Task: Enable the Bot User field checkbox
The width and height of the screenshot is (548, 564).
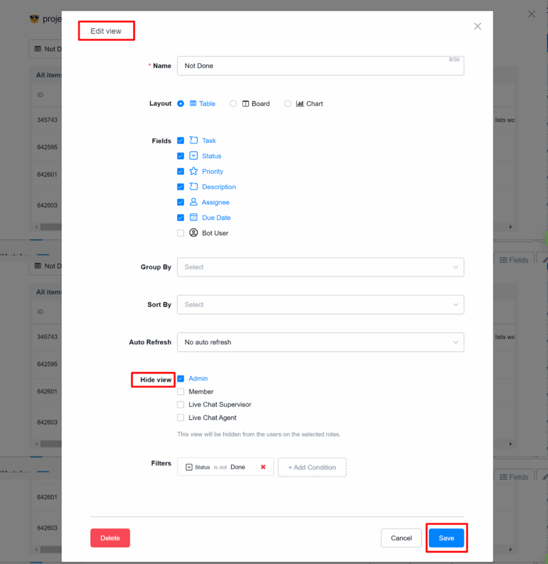Action: 181,233
